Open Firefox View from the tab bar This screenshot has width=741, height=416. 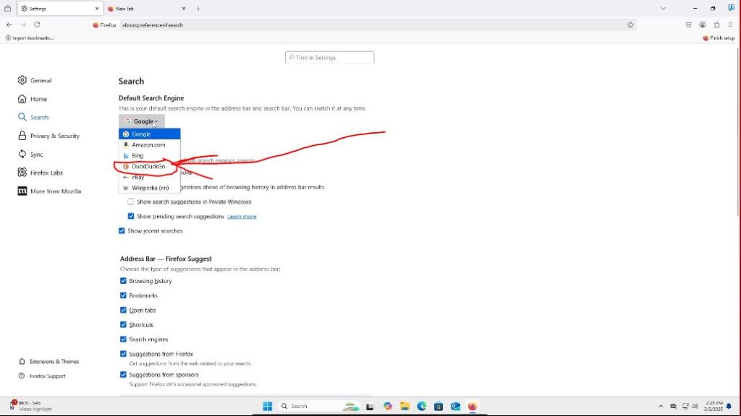pyautogui.click(x=7, y=9)
